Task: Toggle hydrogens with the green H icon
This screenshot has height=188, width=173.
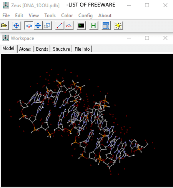Action: pyautogui.click(x=93, y=26)
